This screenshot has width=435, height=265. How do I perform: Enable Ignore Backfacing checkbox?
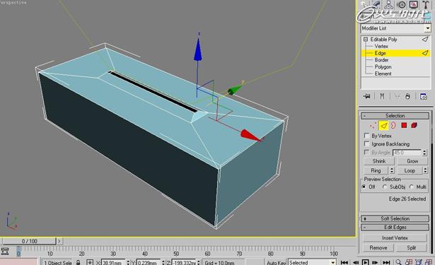(367, 144)
